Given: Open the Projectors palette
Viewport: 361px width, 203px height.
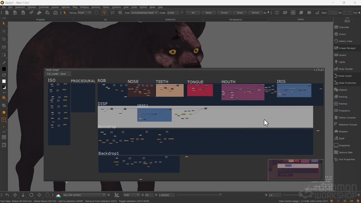Looking at the screenshot, I should (x=344, y=110).
